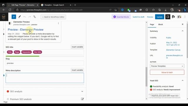188x106 pixels.
Task: Click Switch to draft
Action: 138,17
